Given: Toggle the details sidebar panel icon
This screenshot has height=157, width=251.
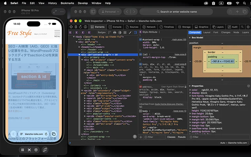Looking at the screenshot, I should point(135,32).
